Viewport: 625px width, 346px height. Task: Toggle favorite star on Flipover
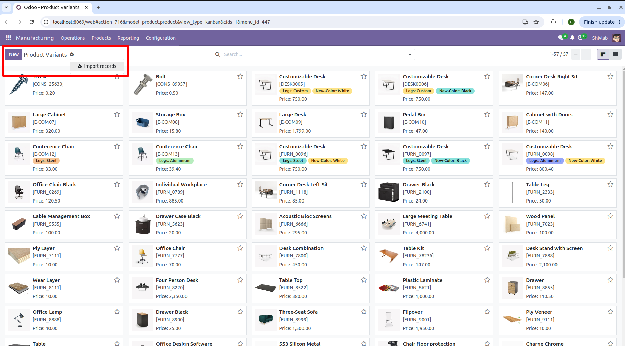pos(487,312)
